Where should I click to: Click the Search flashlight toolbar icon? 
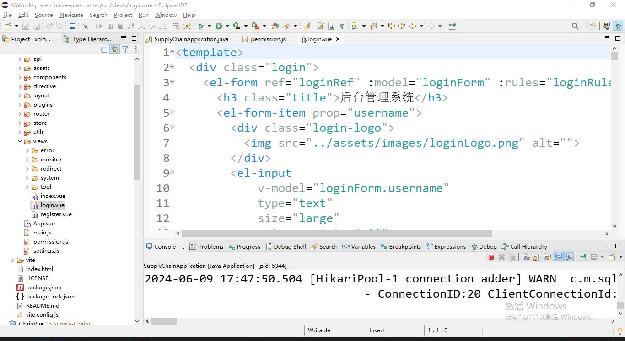[x=286, y=26]
